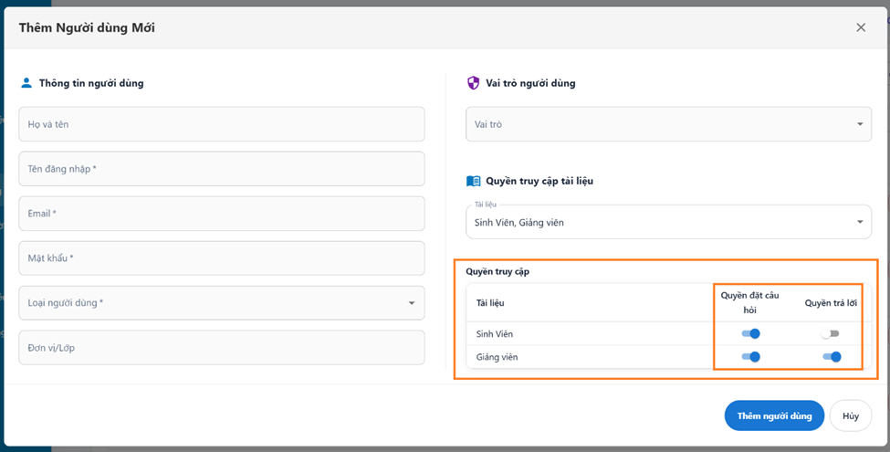
Task: Toggle Quyền đặt câu hỏi for Sinh Viên
Action: click(x=750, y=334)
